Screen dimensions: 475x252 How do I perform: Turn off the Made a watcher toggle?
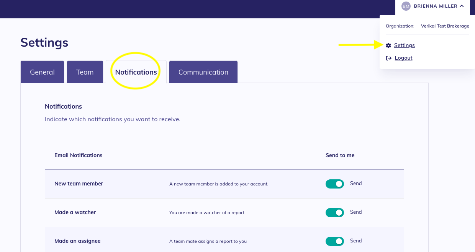[x=334, y=213]
